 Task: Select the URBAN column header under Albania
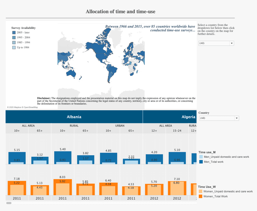[120, 126]
